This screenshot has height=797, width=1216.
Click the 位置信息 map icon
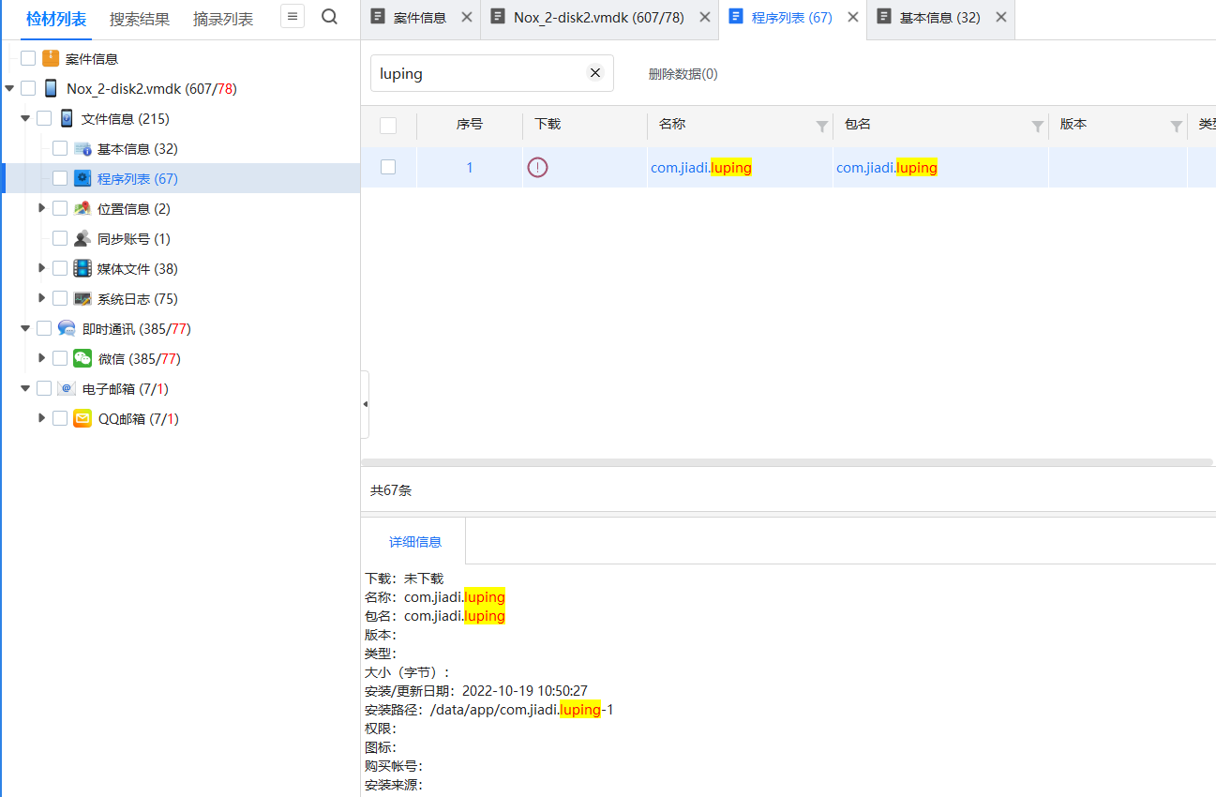(x=83, y=208)
